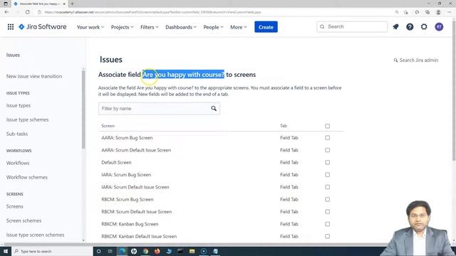Open browser settings ellipsis menu
The height and width of the screenshot is (256, 456).
[450, 12]
